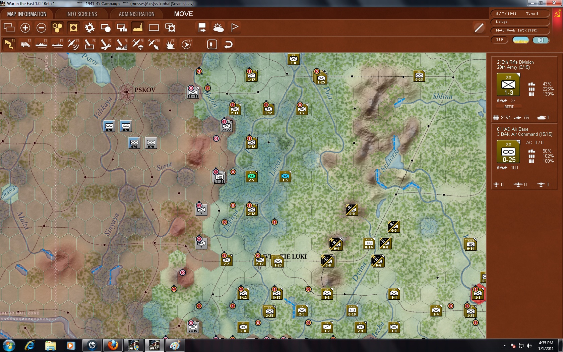The width and height of the screenshot is (563, 352).
Task: Open the ADMINISTRATION tab
Action: click(x=137, y=14)
